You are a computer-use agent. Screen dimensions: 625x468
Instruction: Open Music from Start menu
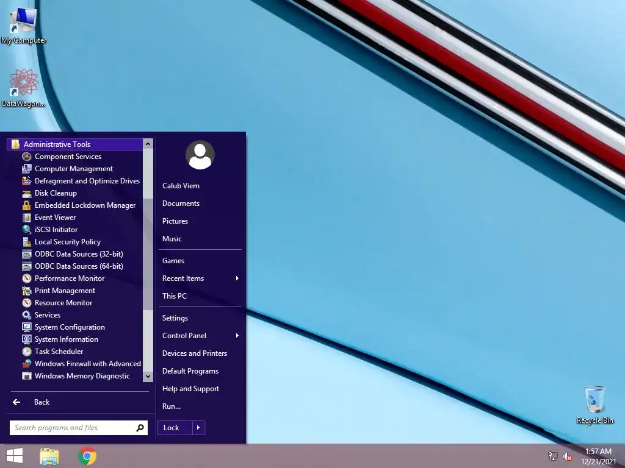click(172, 239)
